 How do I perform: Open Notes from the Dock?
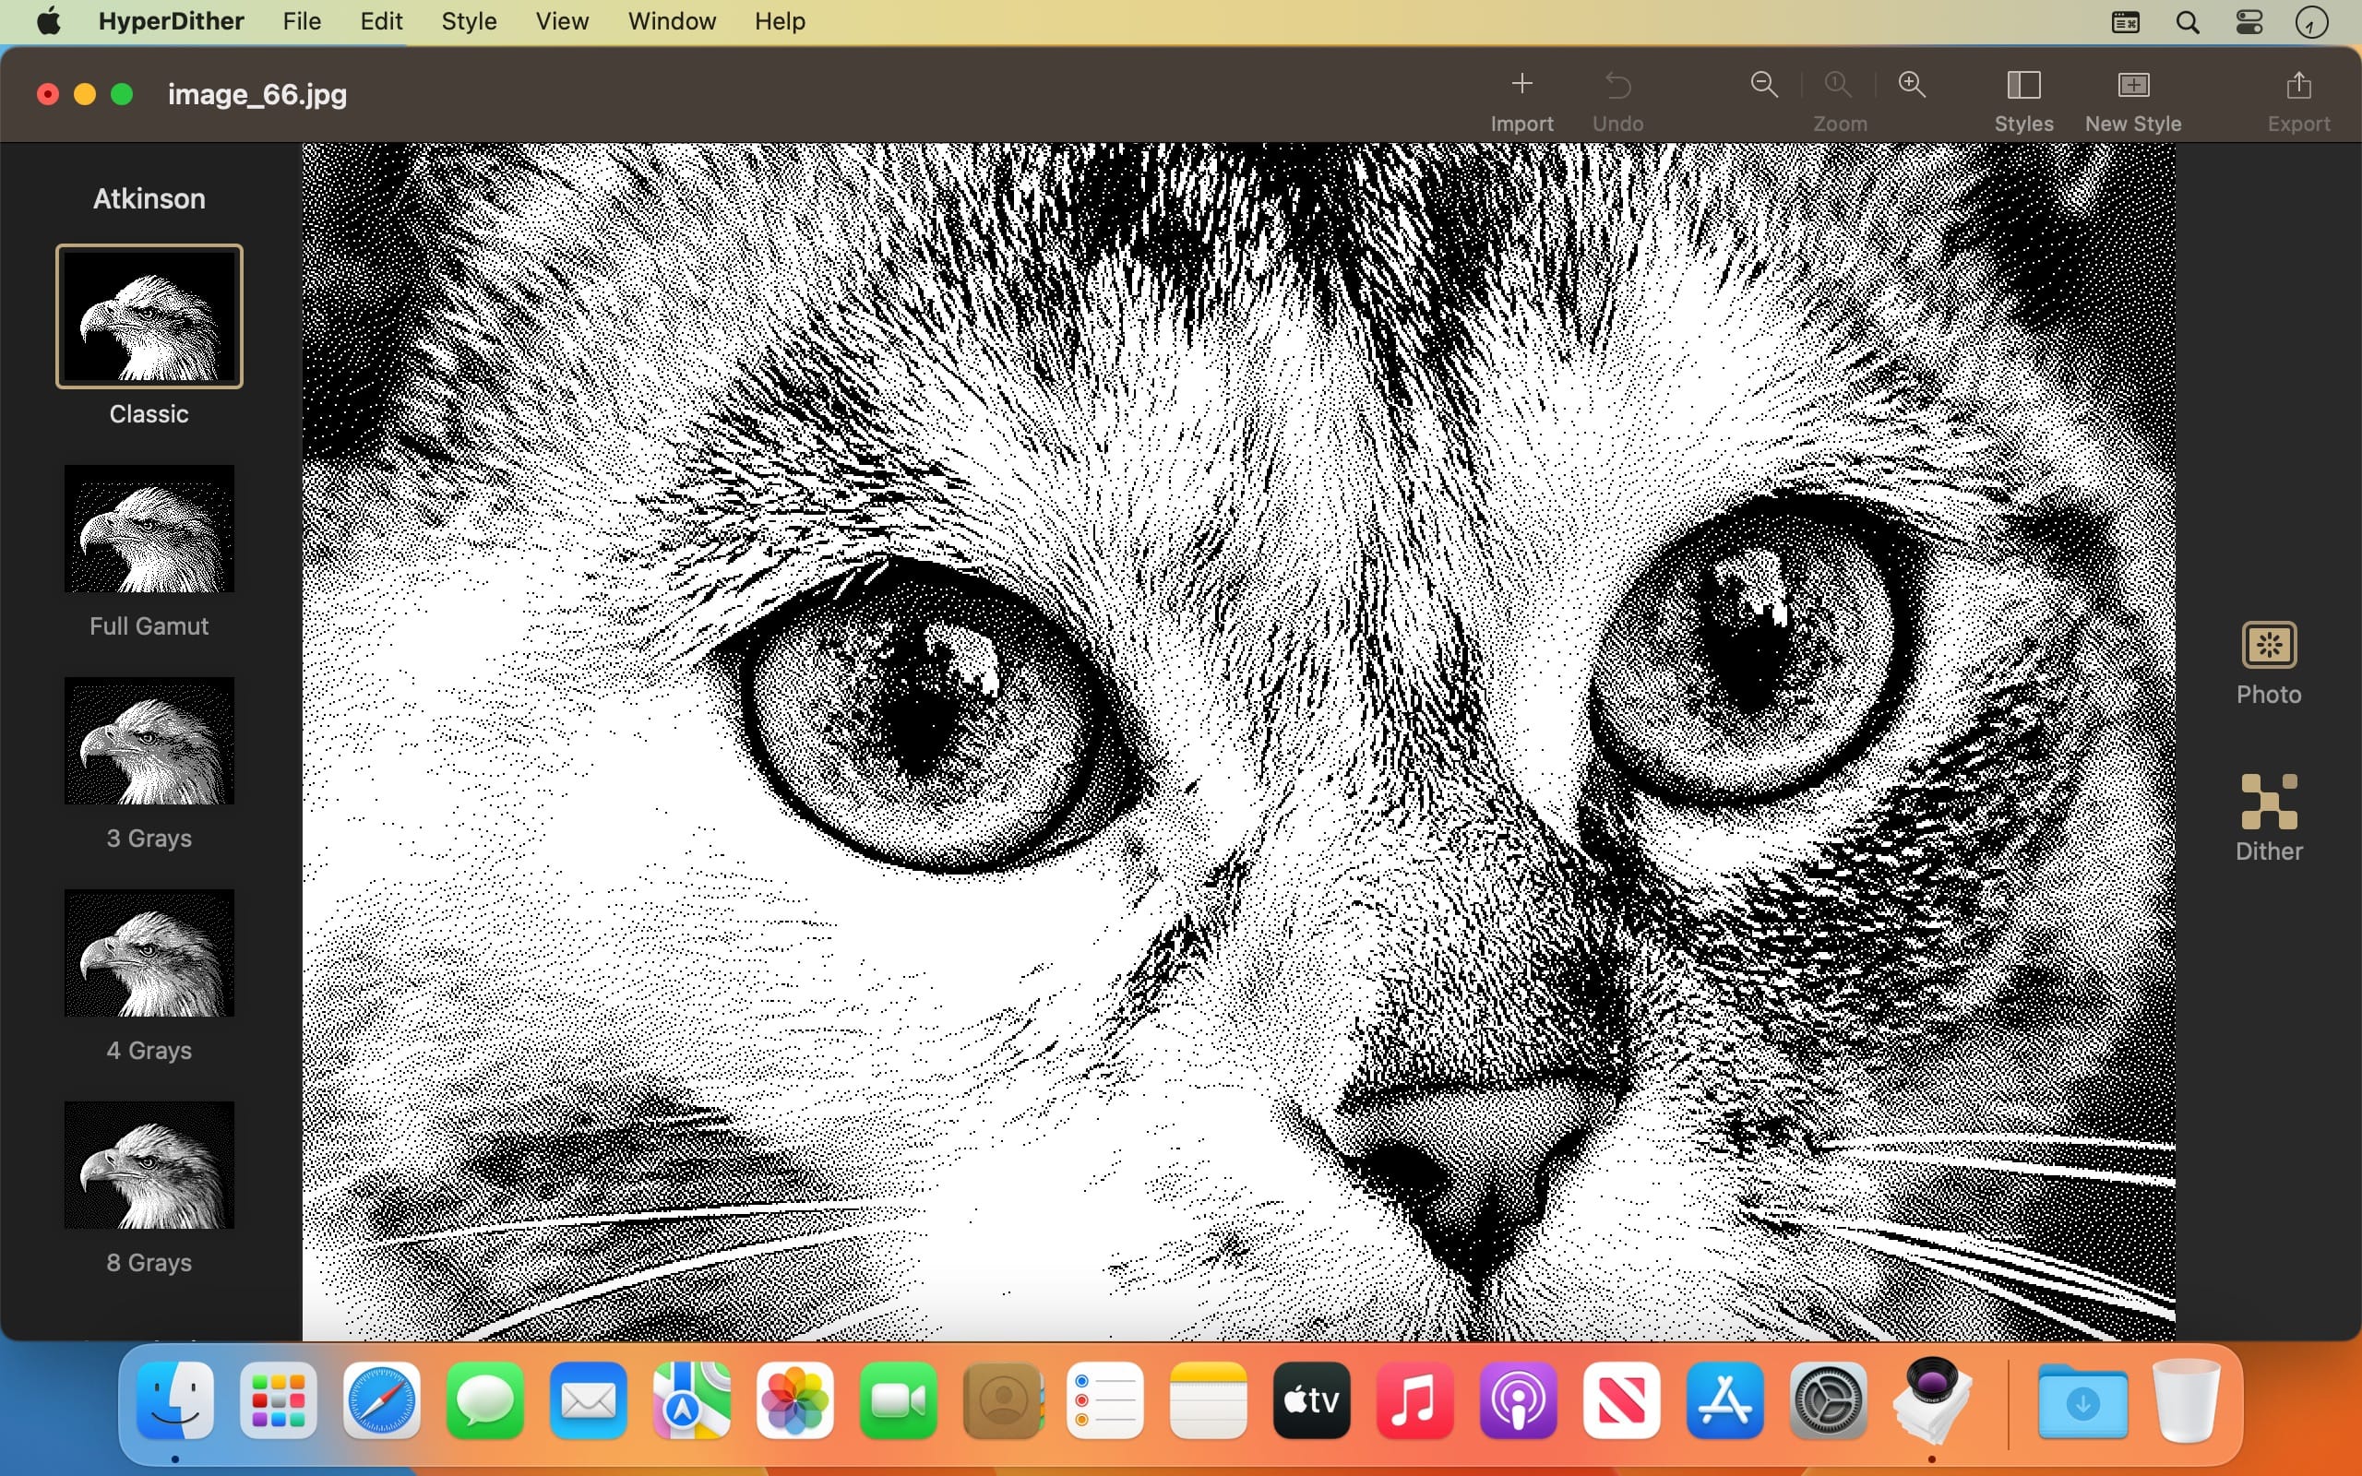(x=1209, y=1399)
